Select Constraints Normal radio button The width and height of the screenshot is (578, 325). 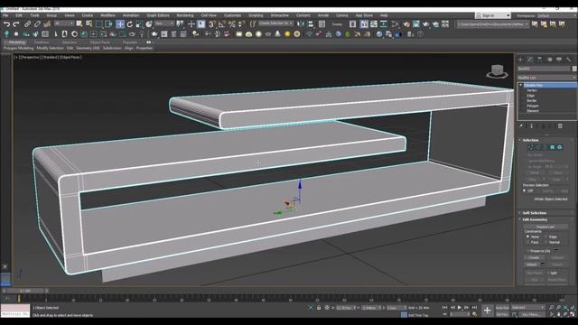[x=545, y=242]
